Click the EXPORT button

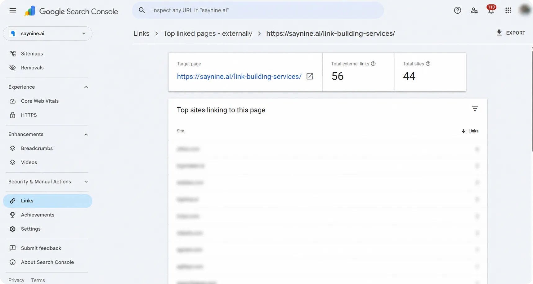[511, 33]
